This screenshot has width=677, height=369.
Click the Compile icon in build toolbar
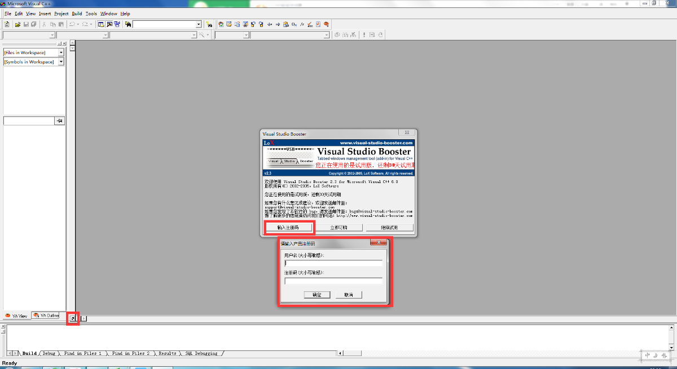click(x=337, y=35)
